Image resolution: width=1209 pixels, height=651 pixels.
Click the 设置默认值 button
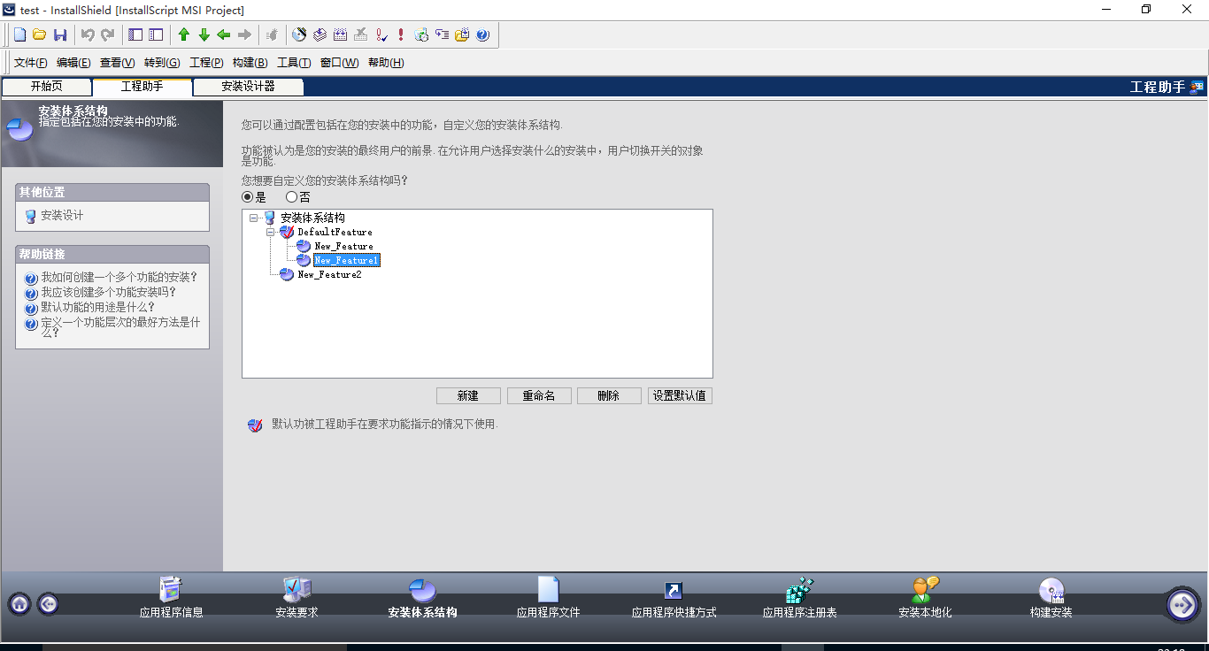[x=680, y=396]
